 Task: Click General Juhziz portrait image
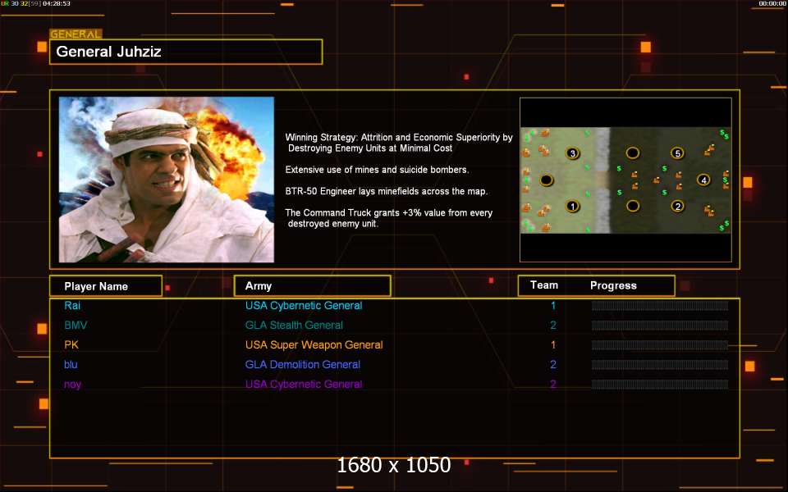coord(167,180)
